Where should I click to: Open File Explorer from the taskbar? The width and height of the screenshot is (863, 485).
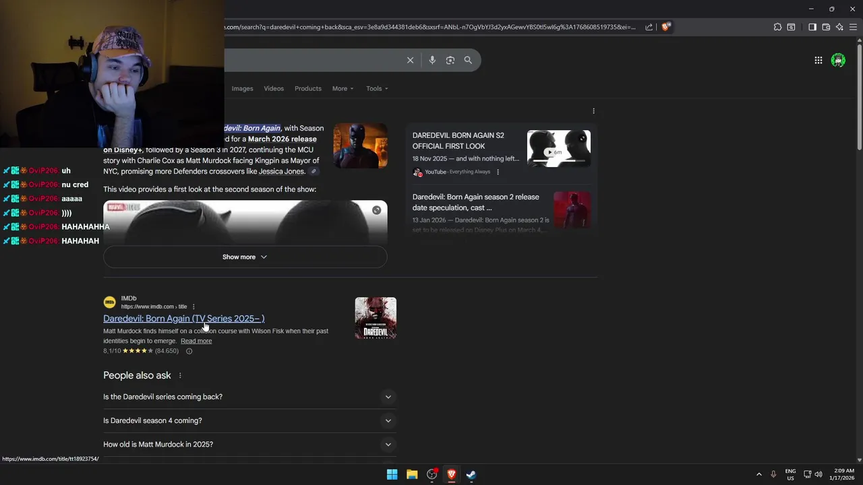(x=412, y=474)
